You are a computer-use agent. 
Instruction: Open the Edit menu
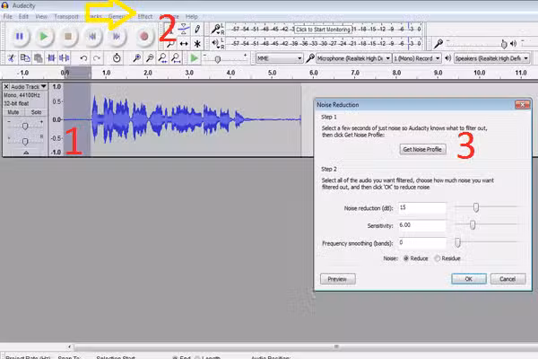coord(24,17)
